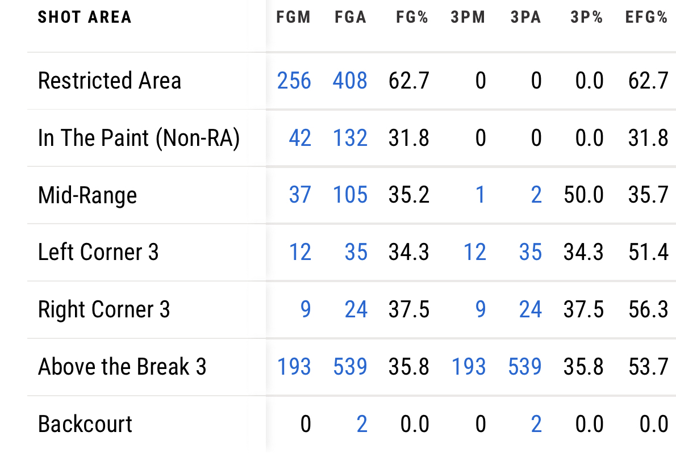
Task: Click the SHOT AREA column header
Action: [85, 17]
